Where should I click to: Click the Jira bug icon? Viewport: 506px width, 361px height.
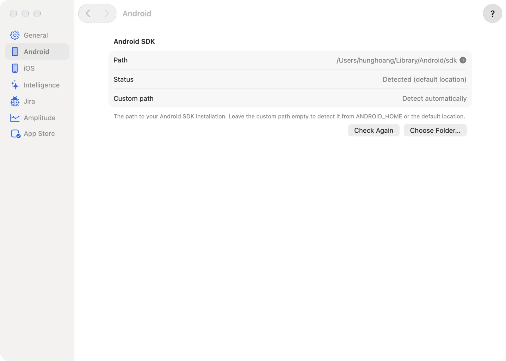point(15,101)
